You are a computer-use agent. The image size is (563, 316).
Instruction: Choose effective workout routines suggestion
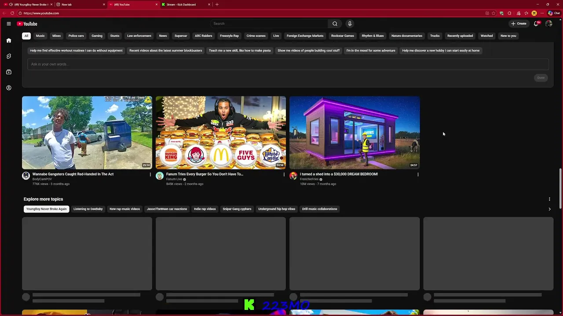click(x=76, y=50)
